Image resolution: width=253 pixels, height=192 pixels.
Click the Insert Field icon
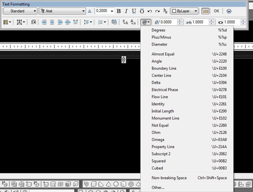click(114, 22)
